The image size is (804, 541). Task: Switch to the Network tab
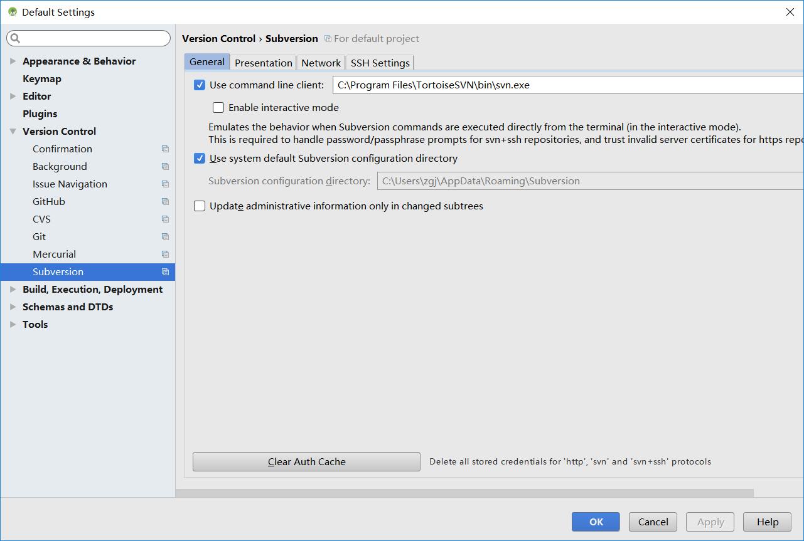coord(321,63)
